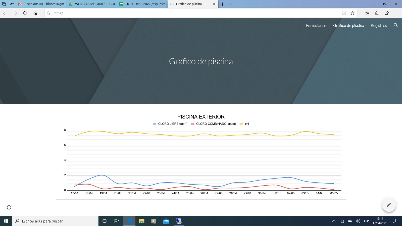Open the reading view book icon

click(344, 13)
